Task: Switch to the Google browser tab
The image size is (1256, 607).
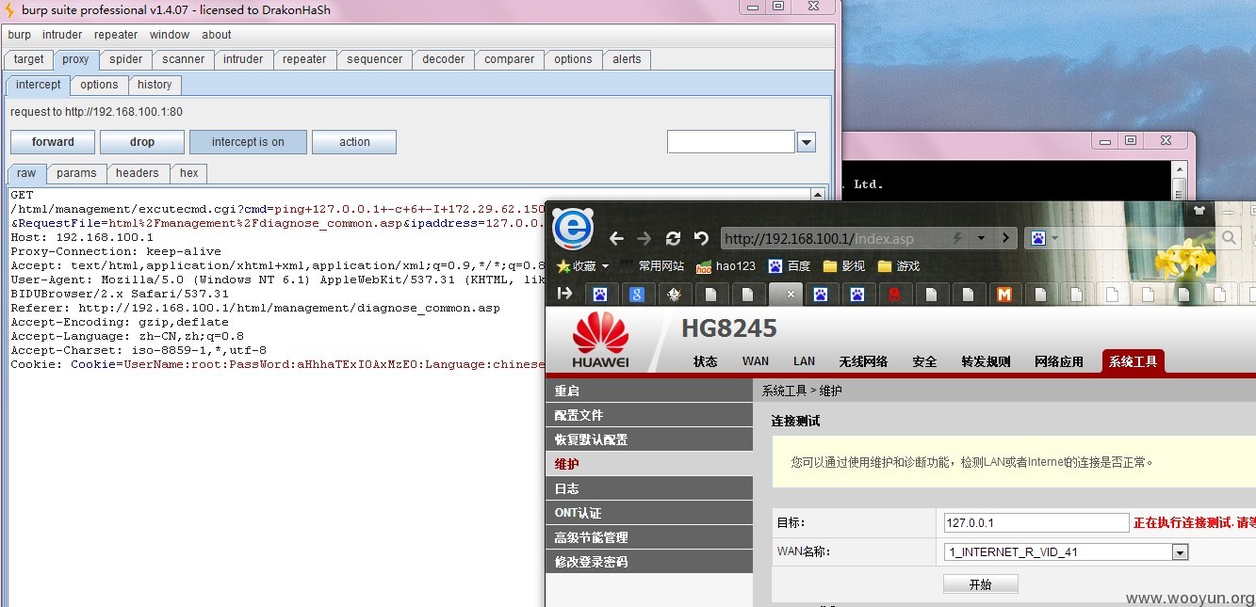Action: pyautogui.click(x=637, y=295)
